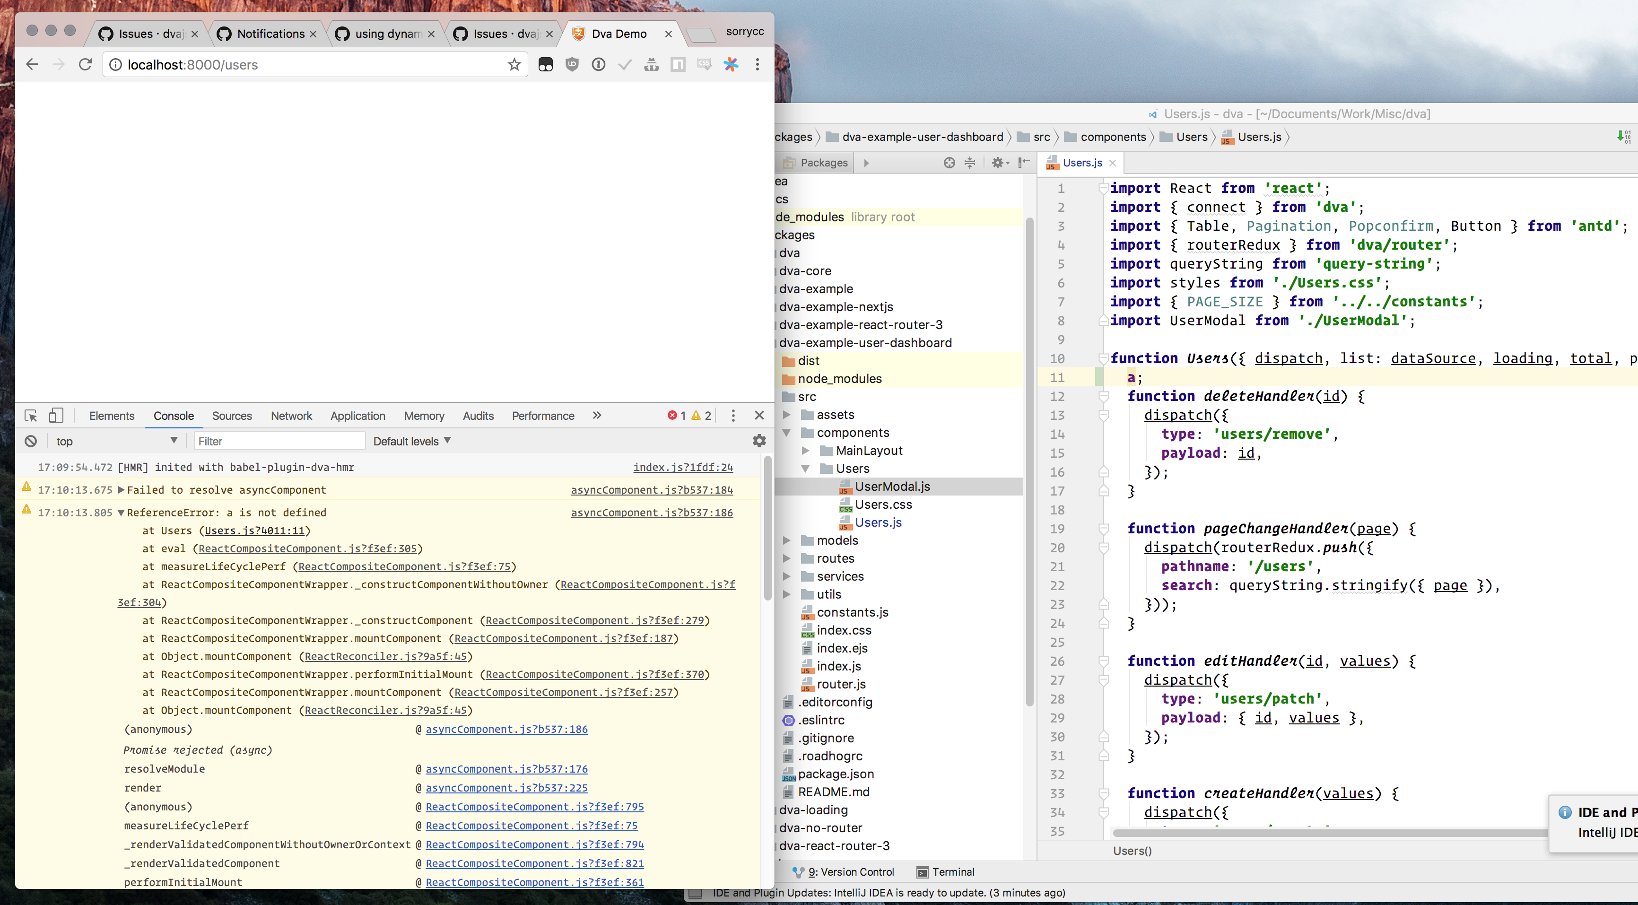Image resolution: width=1638 pixels, height=905 pixels.
Task: Open the 9: Version Control tool window
Action: point(843,872)
